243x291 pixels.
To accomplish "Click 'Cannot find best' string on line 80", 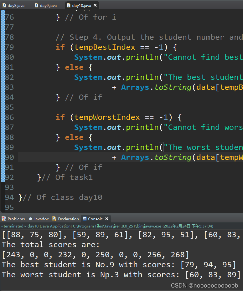I will coord(203,57).
